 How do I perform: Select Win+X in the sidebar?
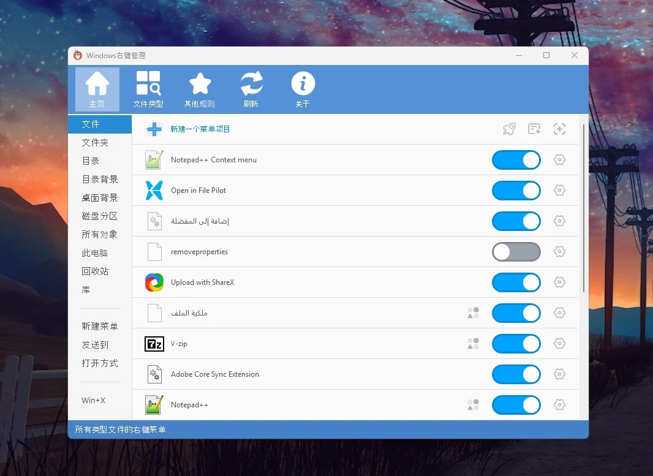(94, 401)
